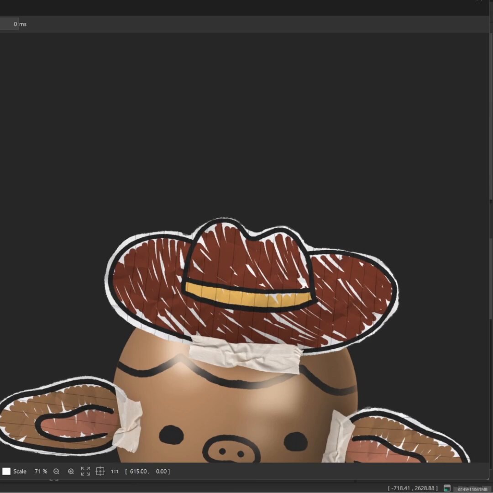Click the 0.00 Y position value
This screenshot has width=493, height=493.
coord(161,471)
